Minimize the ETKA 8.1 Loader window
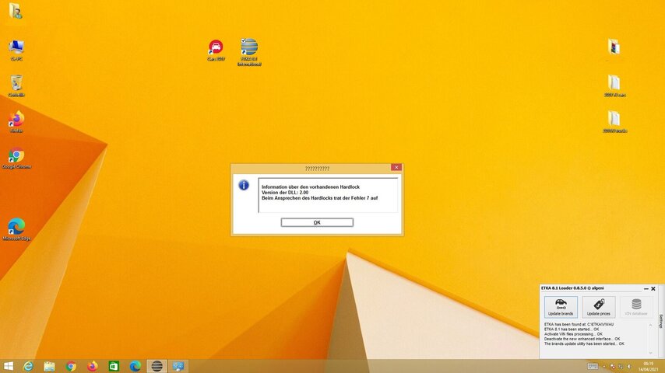 (x=646, y=289)
